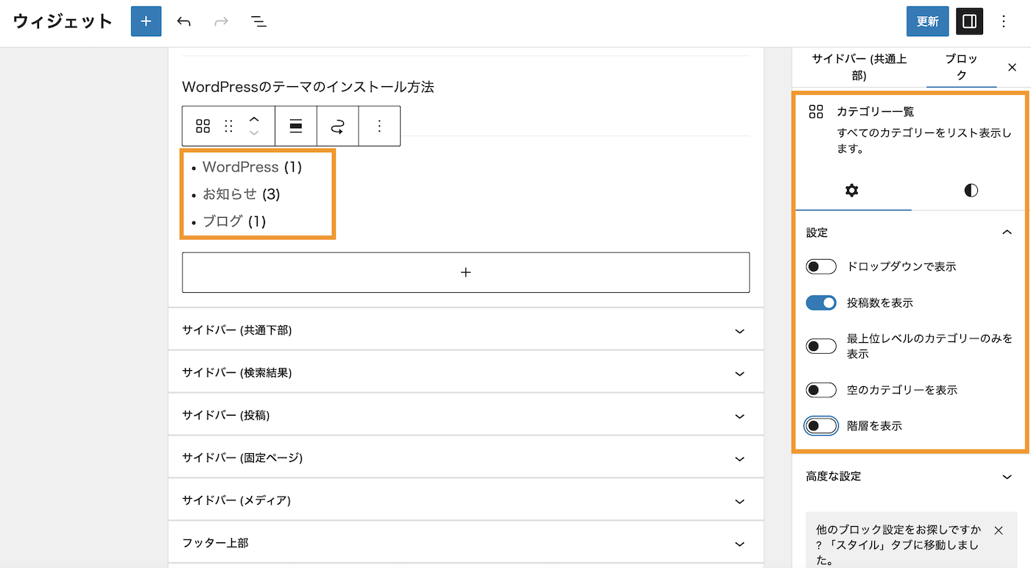Enable ドロップダウンで表示 toggle
Screen dimensions: 1031x568
821,266
